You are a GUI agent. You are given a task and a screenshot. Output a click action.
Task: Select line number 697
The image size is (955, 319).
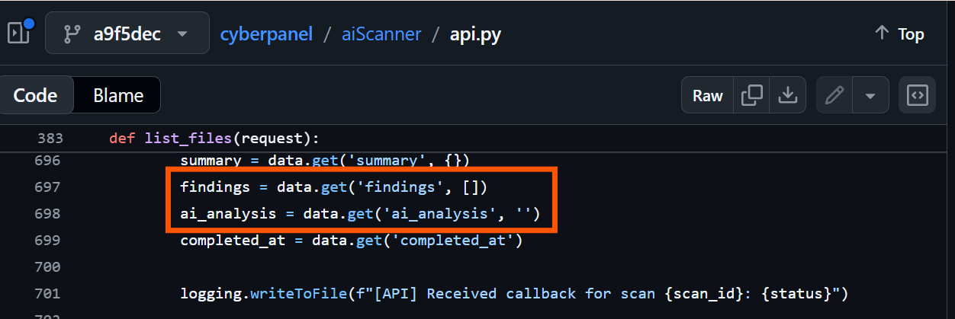pyautogui.click(x=47, y=187)
